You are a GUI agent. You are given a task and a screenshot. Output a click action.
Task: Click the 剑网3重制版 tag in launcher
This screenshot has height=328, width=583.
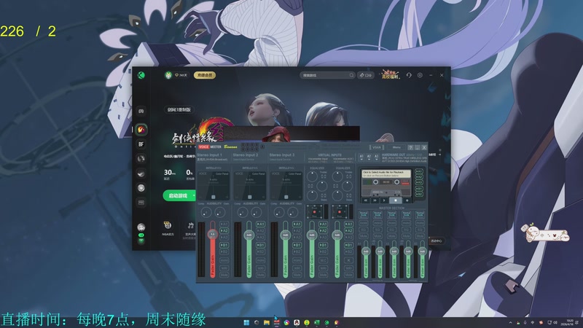pyautogui.click(x=179, y=110)
